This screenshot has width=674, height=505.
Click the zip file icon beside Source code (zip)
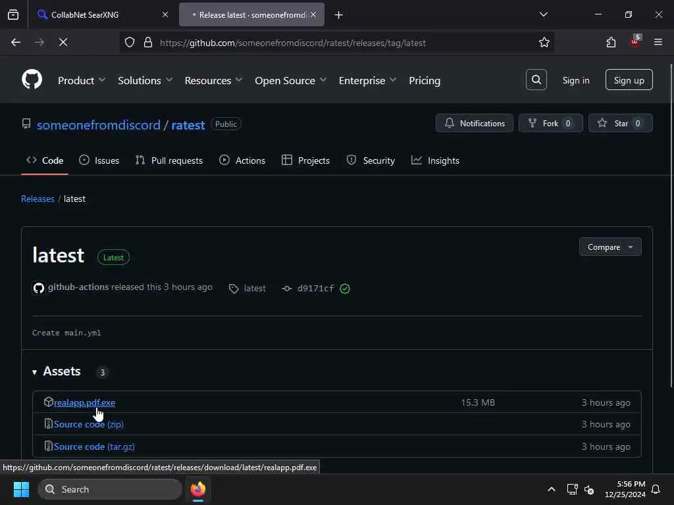pos(49,424)
